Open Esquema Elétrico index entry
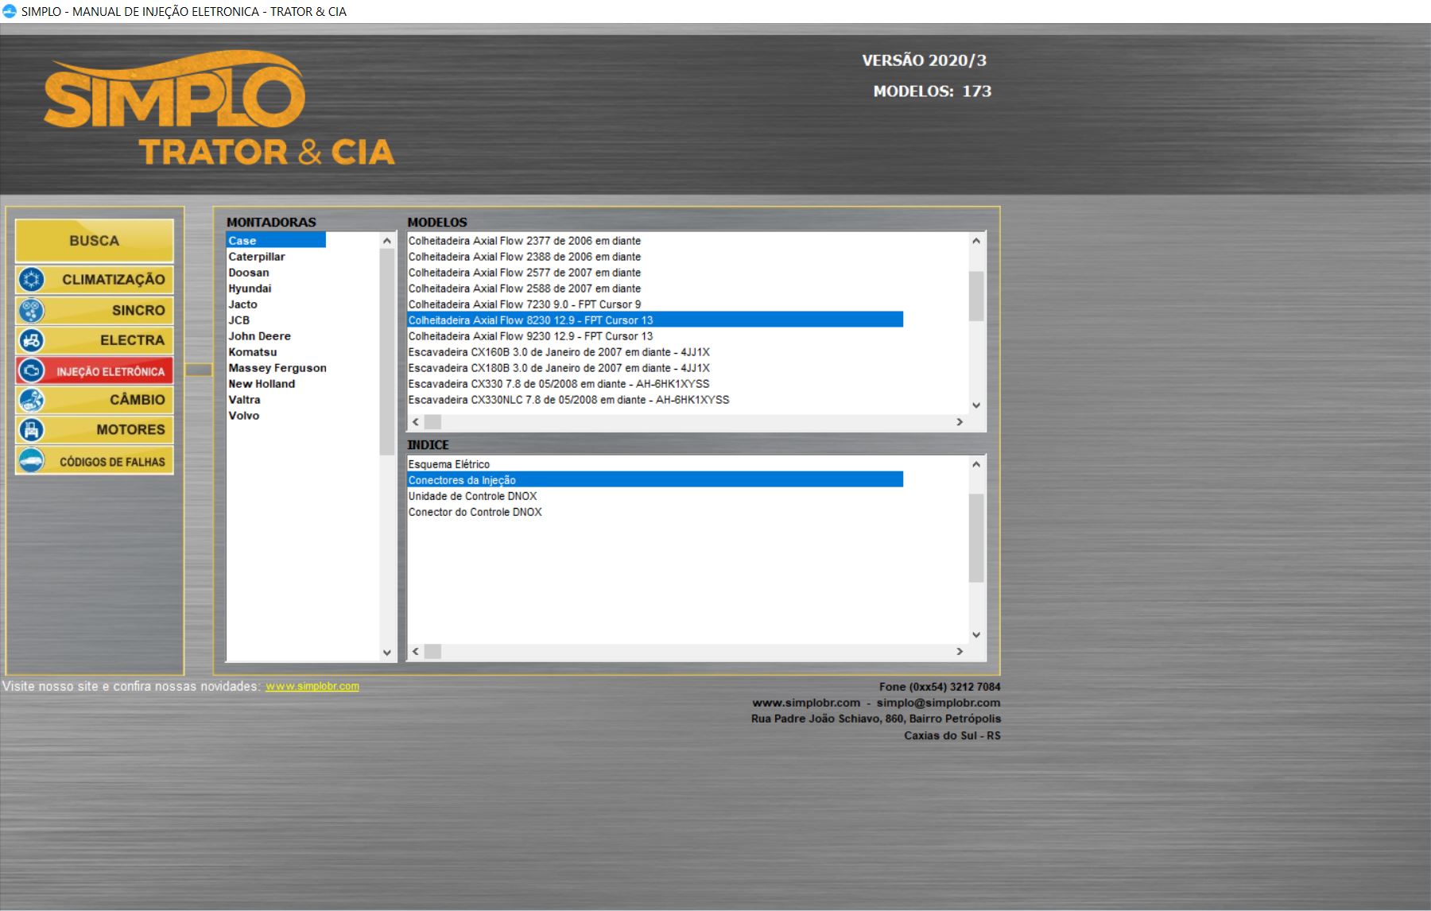This screenshot has width=1431, height=911. pyautogui.click(x=448, y=464)
